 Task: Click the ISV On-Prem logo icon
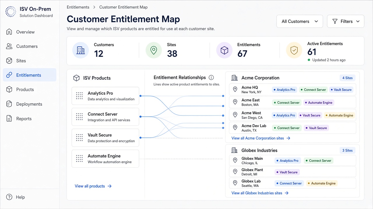tap(11, 12)
